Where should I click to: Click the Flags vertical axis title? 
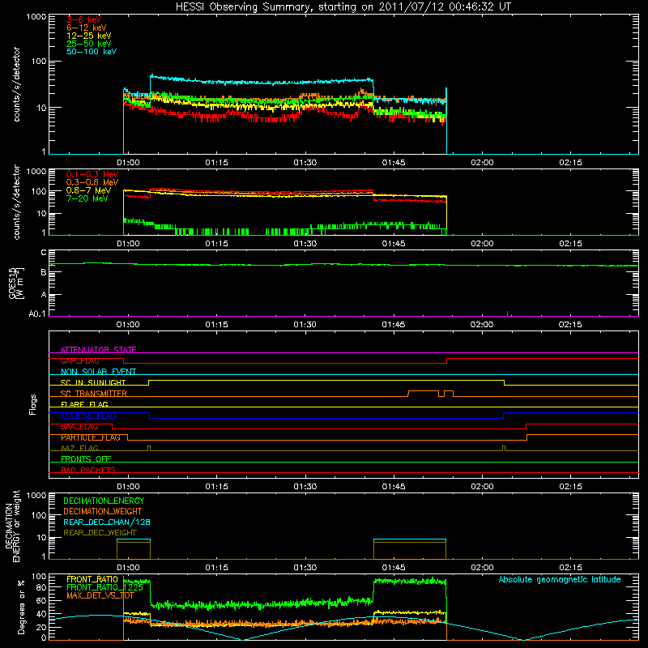33,404
